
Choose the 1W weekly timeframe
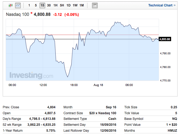(x=75, y=5)
